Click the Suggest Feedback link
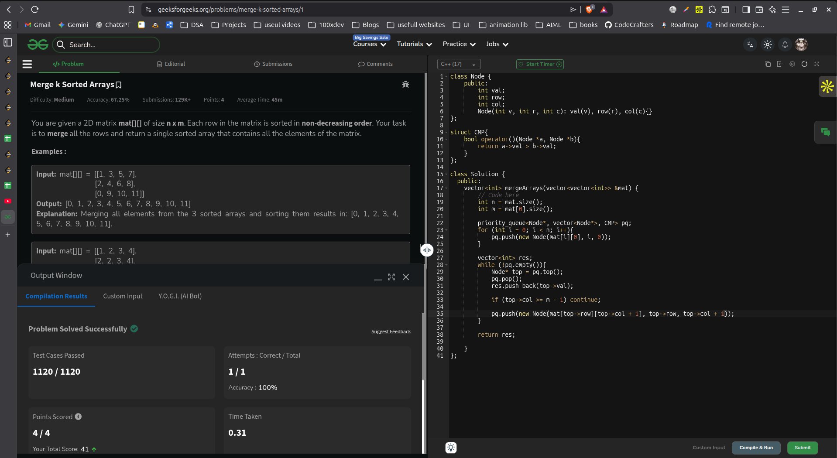837x458 pixels. point(391,332)
